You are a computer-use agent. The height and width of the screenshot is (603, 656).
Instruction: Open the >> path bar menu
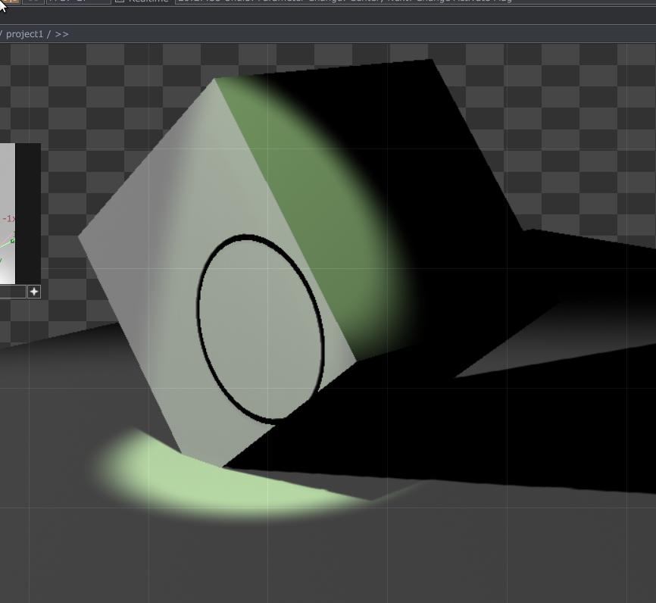click(x=61, y=34)
